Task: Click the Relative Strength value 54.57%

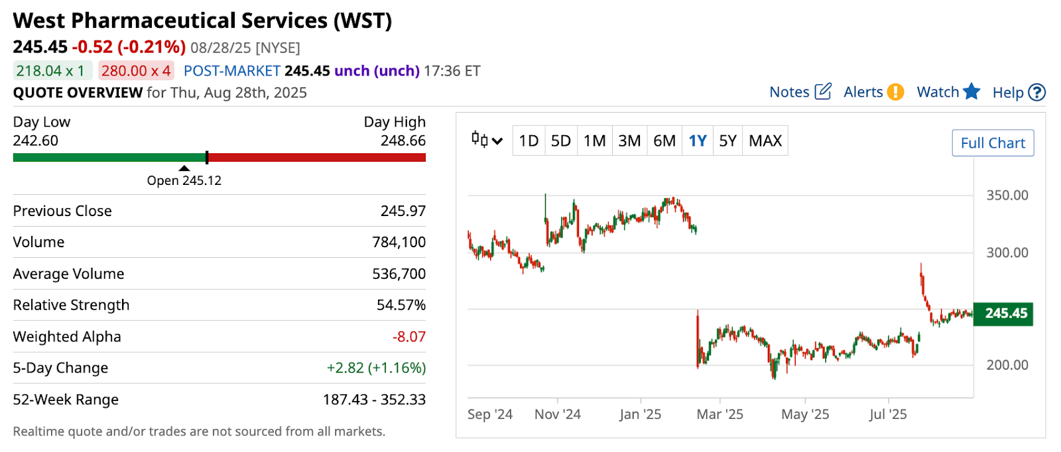Action: pos(401,305)
